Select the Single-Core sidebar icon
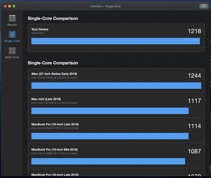211x178 pixels. click(12, 35)
